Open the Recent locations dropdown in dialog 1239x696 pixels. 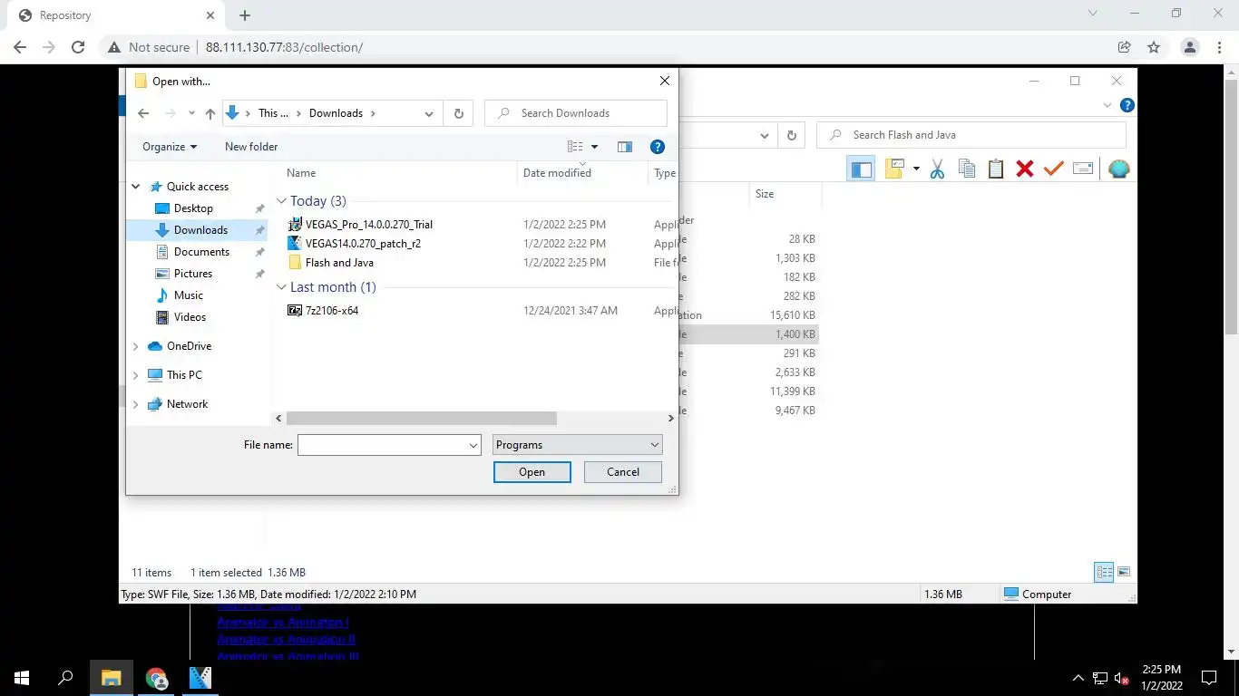[191, 113]
